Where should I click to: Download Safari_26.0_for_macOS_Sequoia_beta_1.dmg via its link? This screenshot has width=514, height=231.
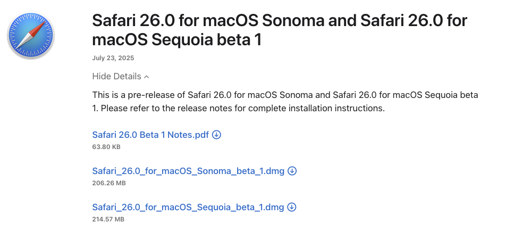tap(188, 207)
